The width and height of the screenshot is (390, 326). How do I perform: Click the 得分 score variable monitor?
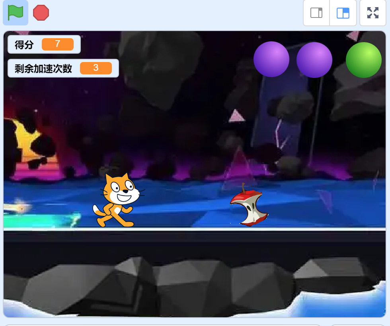pos(44,44)
